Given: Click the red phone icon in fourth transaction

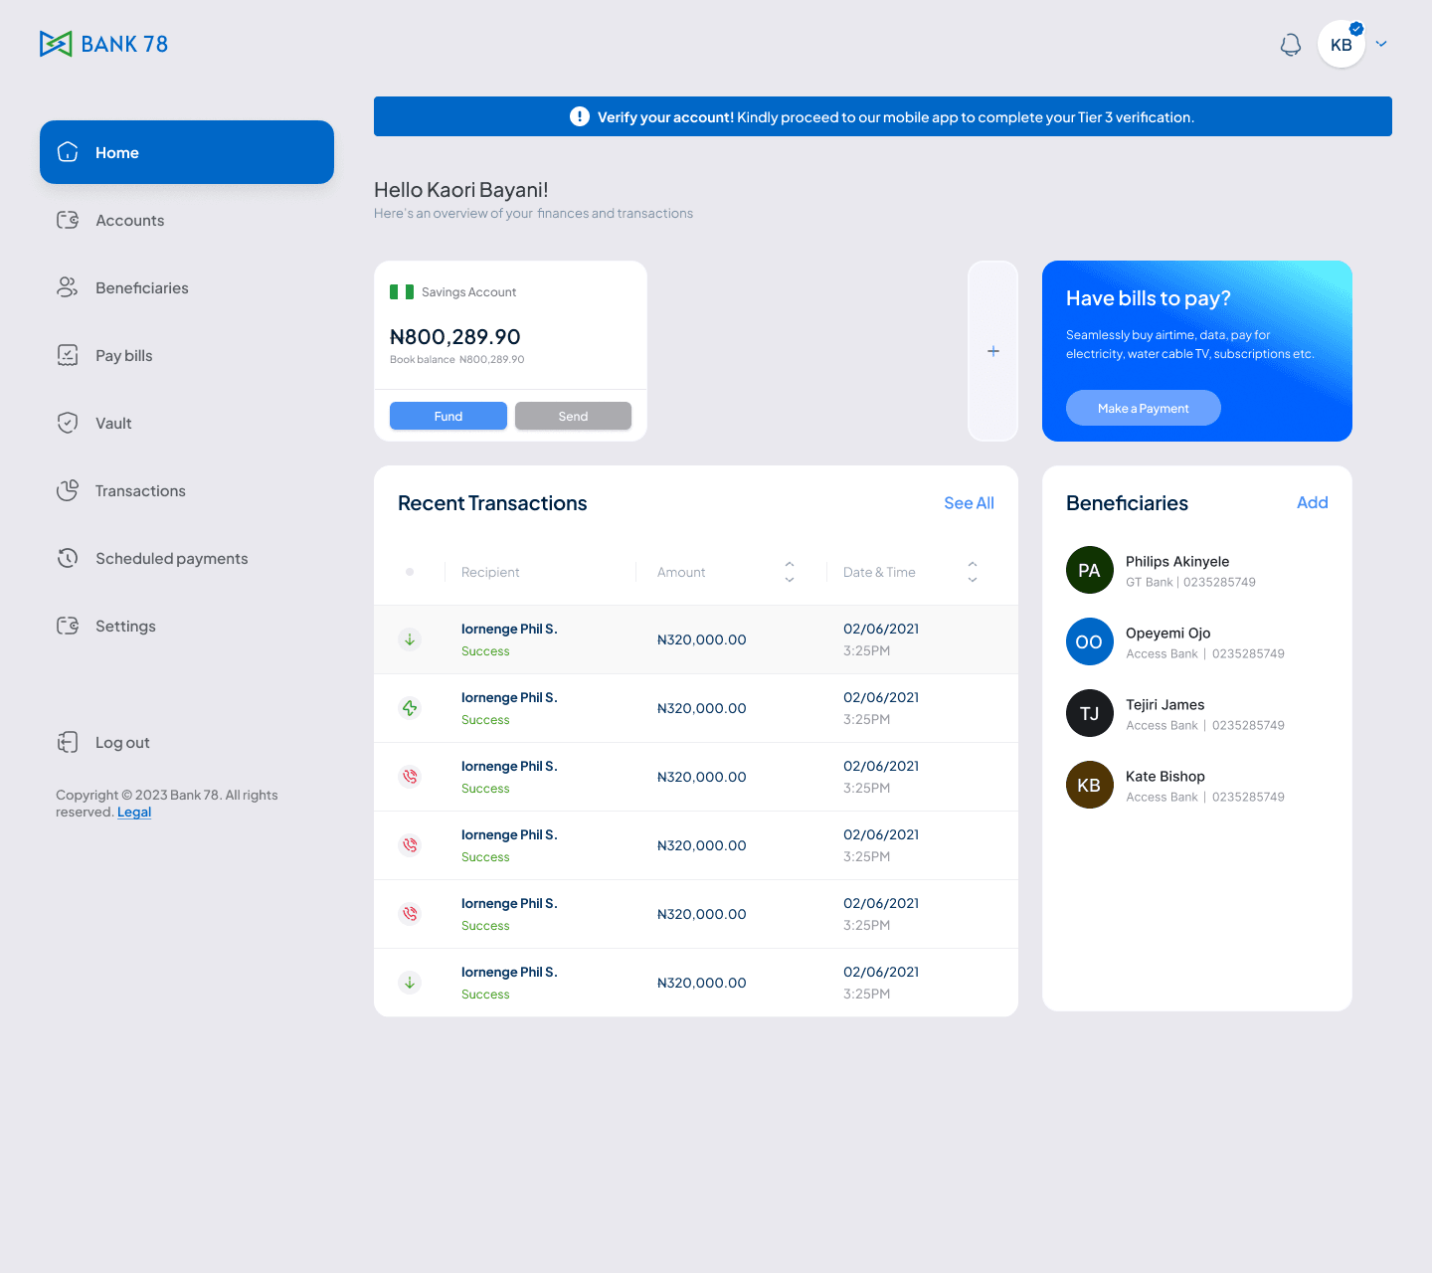Looking at the screenshot, I should click(410, 845).
